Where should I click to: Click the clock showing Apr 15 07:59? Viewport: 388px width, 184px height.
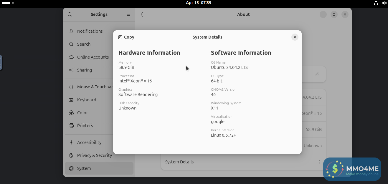(x=199, y=3)
